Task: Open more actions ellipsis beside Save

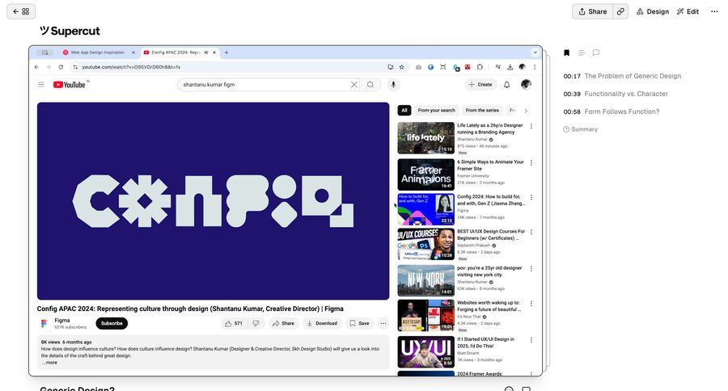Action: coord(383,323)
